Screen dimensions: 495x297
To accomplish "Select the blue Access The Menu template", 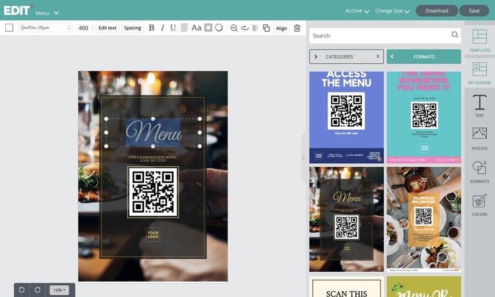I will (346, 117).
